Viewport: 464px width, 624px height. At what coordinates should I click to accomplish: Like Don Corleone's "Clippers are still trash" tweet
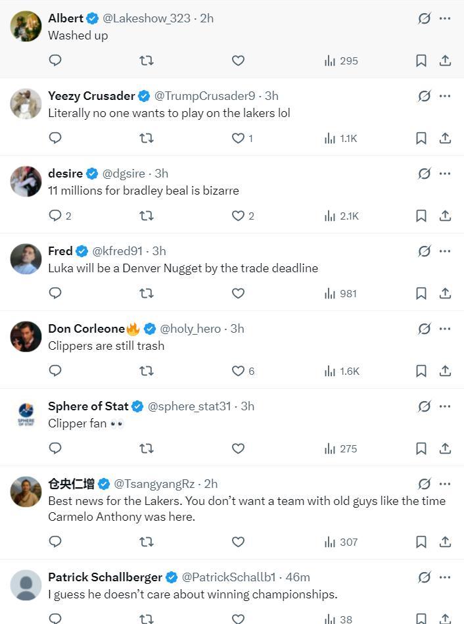click(239, 371)
